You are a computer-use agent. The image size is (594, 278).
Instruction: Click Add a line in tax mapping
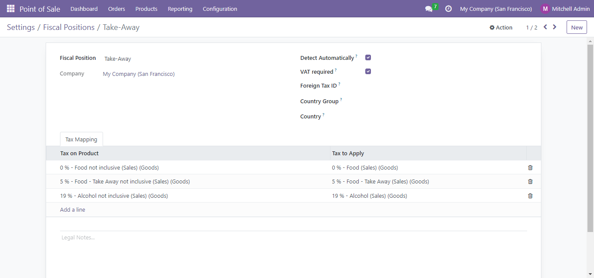(x=73, y=210)
